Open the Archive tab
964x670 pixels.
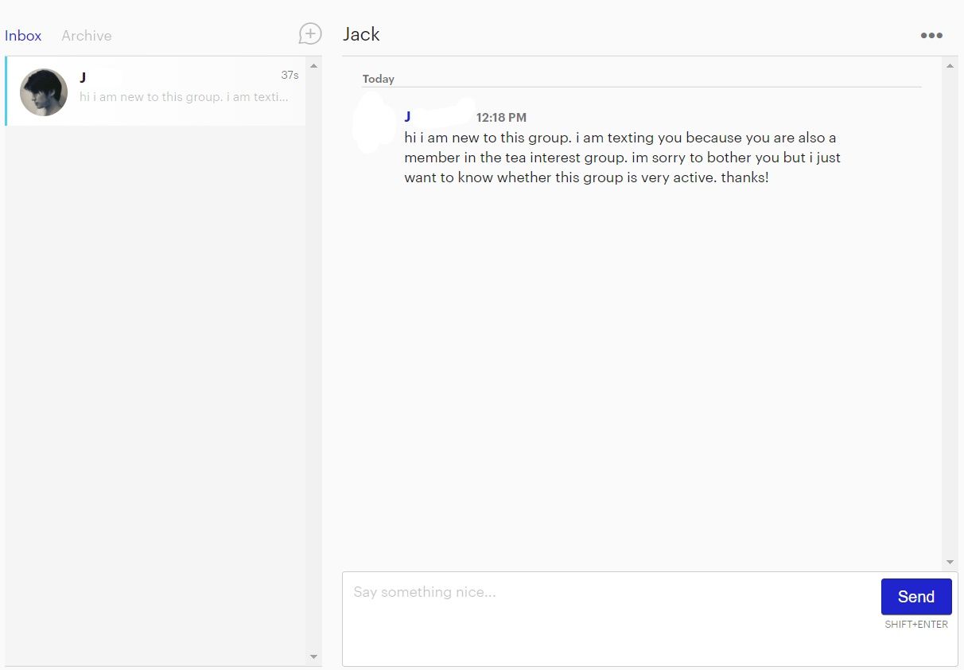pos(87,36)
